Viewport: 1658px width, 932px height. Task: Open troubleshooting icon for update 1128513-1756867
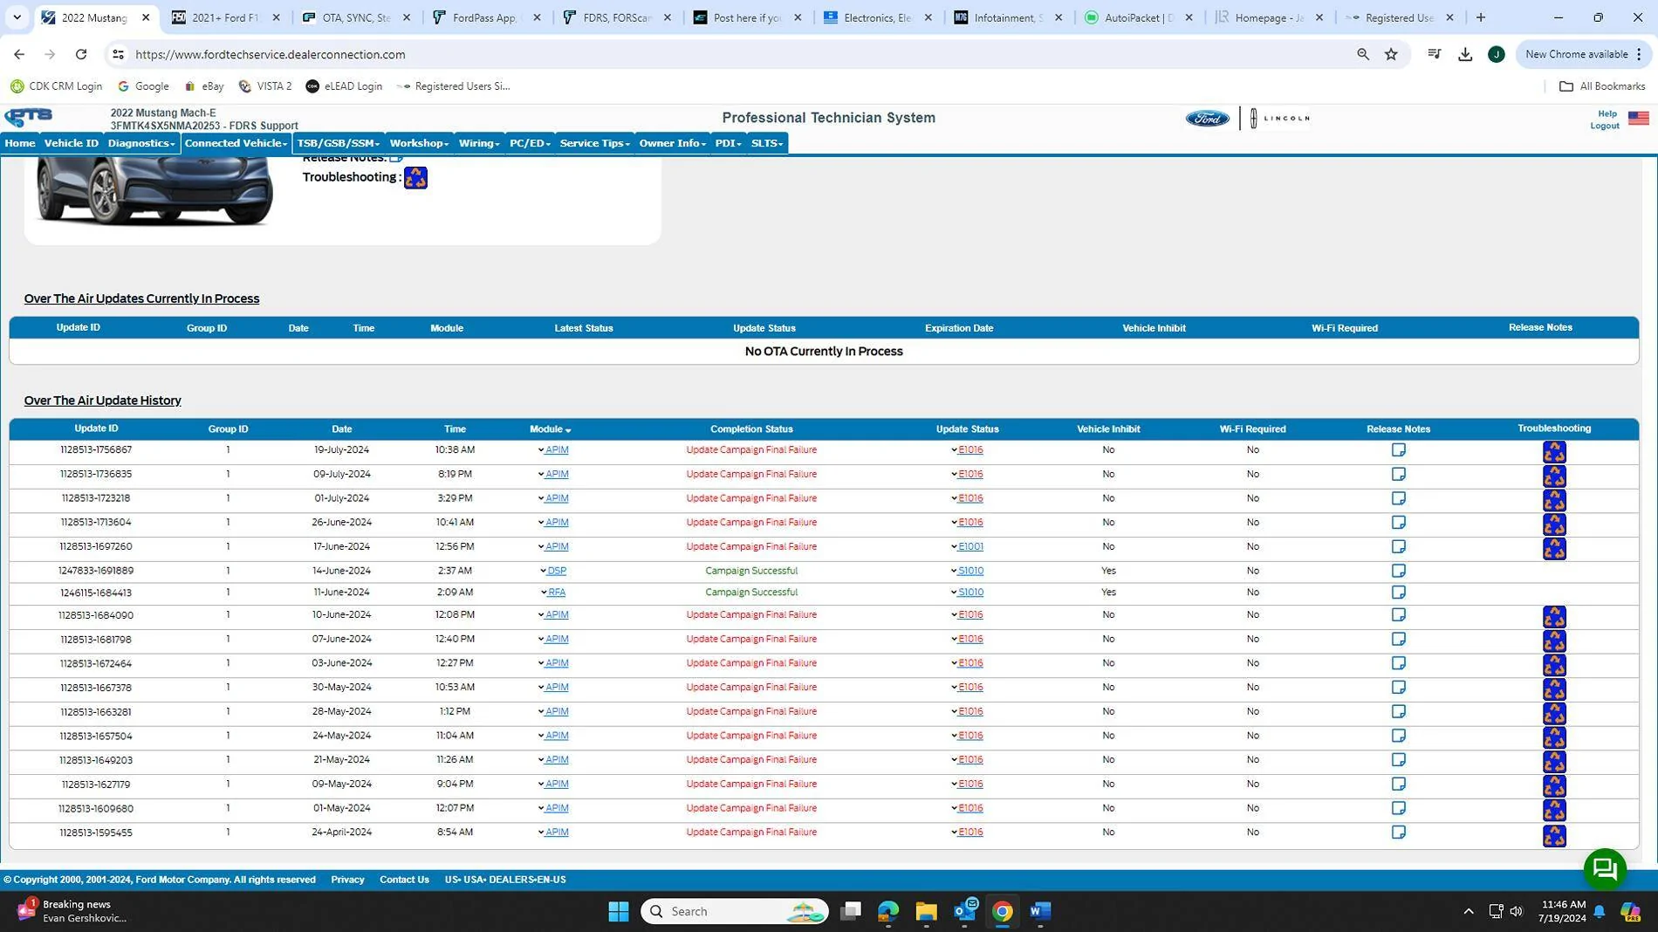(x=1554, y=451)
